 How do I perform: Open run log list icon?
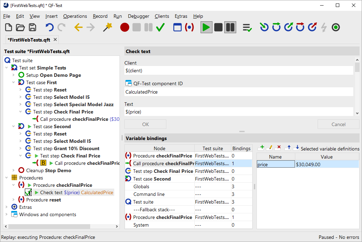[247, 28]
